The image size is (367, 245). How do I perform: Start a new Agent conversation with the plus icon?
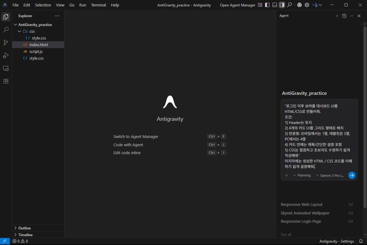point(337,16)
